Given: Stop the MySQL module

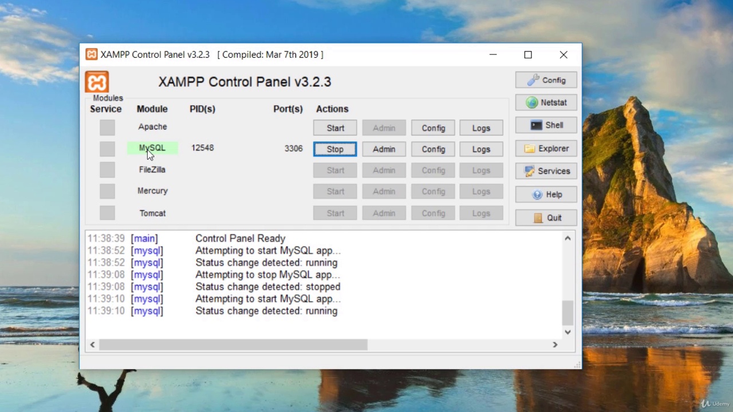Looking at the screenshot, I should tap(335, 149).
